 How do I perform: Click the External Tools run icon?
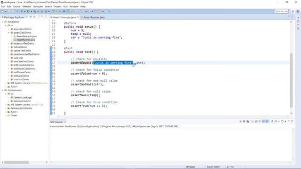34,11
